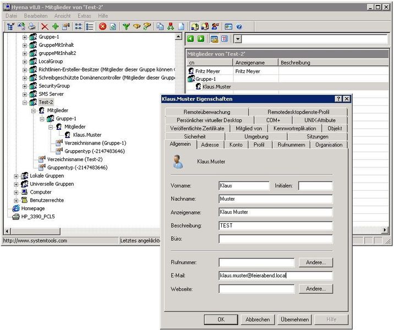Click the green funnel filter icon

click(x=126, y=26)
